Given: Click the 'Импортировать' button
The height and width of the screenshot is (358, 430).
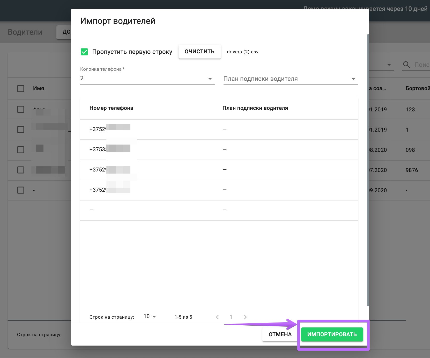Looking at the screenshot, I should pos(332,334).
